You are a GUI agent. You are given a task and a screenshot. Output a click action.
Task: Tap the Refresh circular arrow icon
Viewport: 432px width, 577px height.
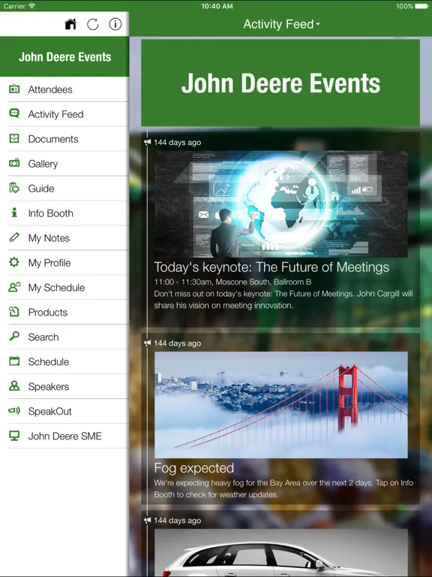point(92,24)
